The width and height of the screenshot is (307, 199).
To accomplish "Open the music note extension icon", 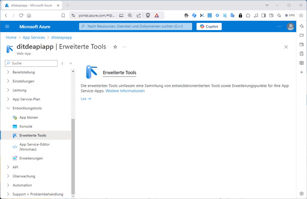I will point(256,16).
